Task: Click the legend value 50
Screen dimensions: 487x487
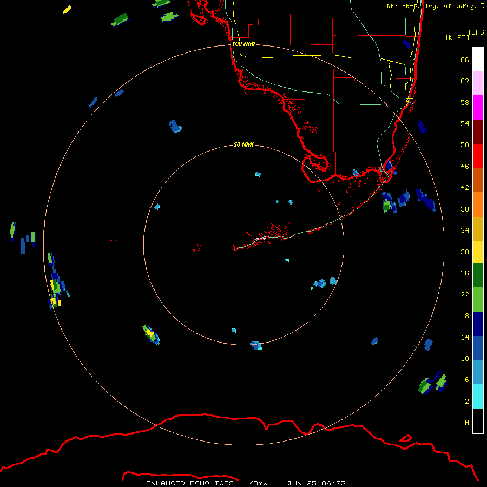Action: pyautogui.click(x=465, y=145)
